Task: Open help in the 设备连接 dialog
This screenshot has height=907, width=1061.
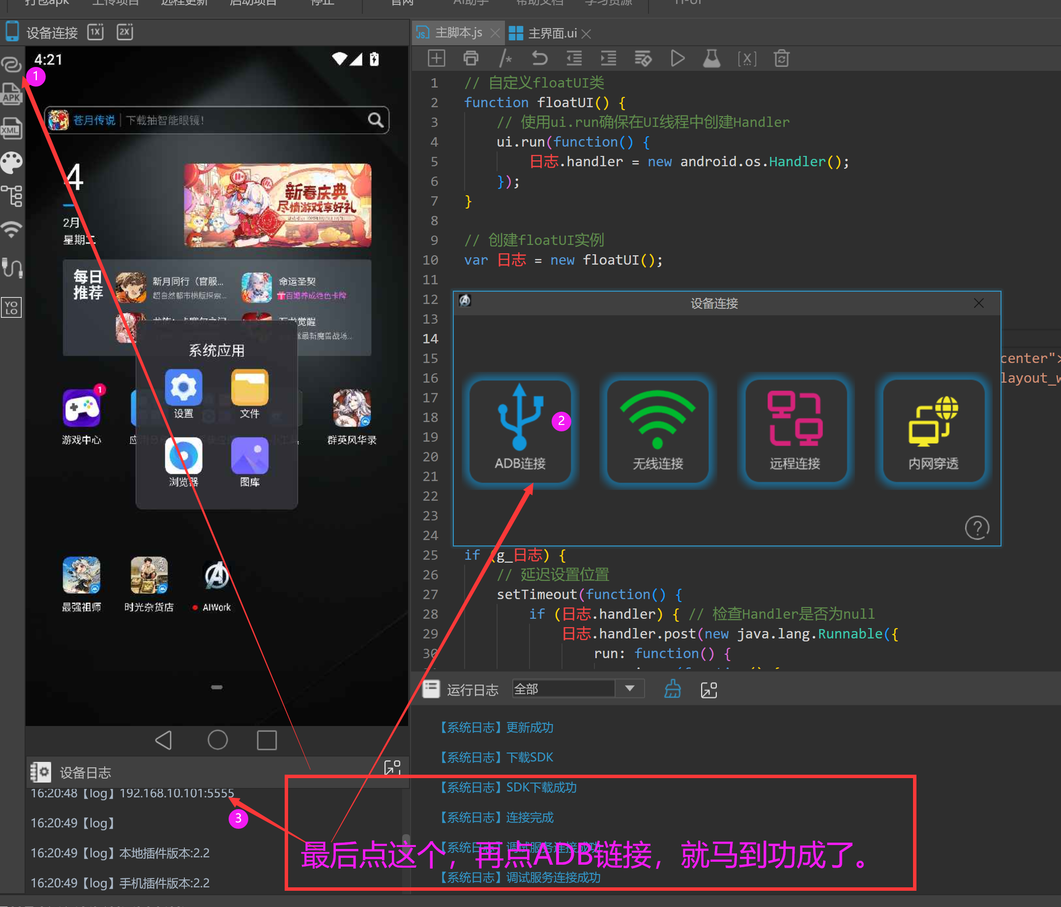Action: (976, 527)
